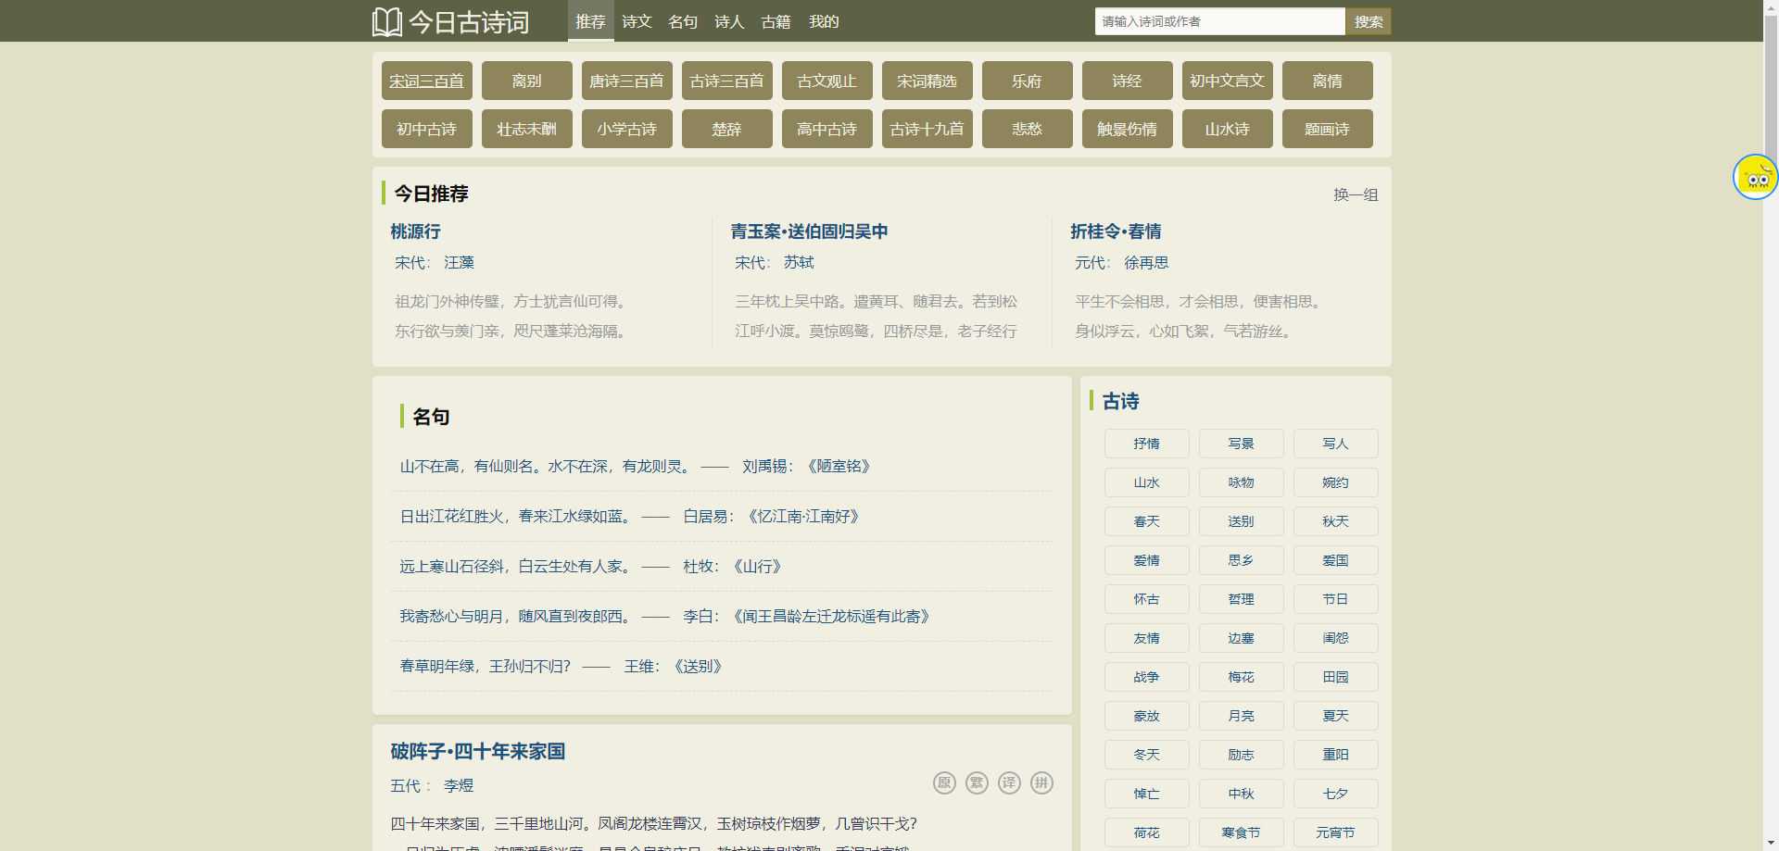Open the 诗文 tab in navigation
The height and width of the screenshot is (851, 1779).
(x=637, y=21)
